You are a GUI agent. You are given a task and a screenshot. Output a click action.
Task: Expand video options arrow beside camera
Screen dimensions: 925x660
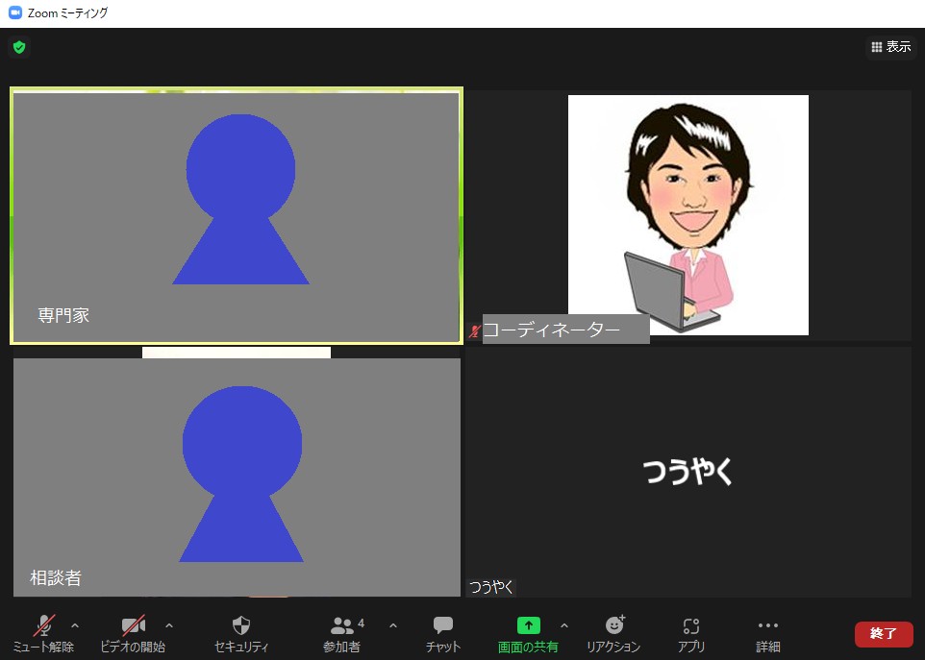[169, 625]
